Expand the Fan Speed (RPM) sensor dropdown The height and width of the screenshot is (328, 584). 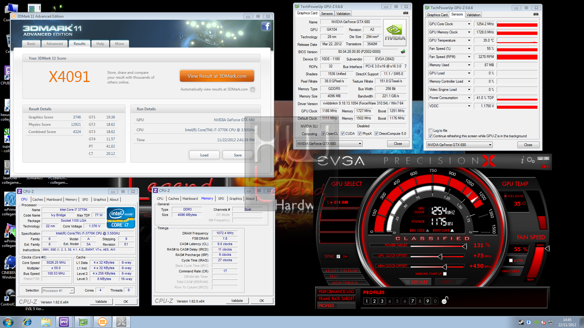pos(469,57)
